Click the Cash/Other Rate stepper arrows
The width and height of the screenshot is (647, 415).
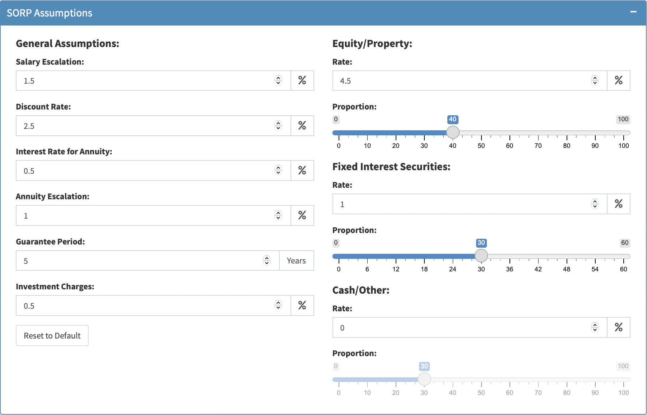(595, 327)
